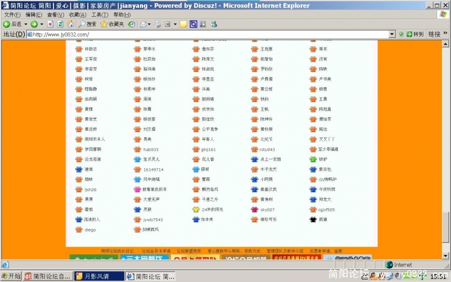Click the green shirt icon beside 铁驴
The image size is (451, 282).
click(x=313, y=159)
